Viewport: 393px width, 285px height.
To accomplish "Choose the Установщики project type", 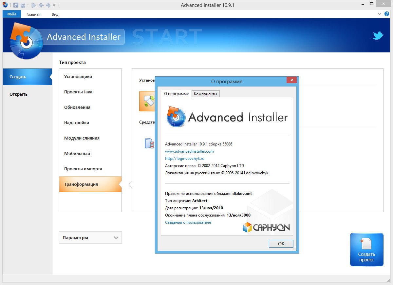I will pyautogui.click(x=90, y=77).
